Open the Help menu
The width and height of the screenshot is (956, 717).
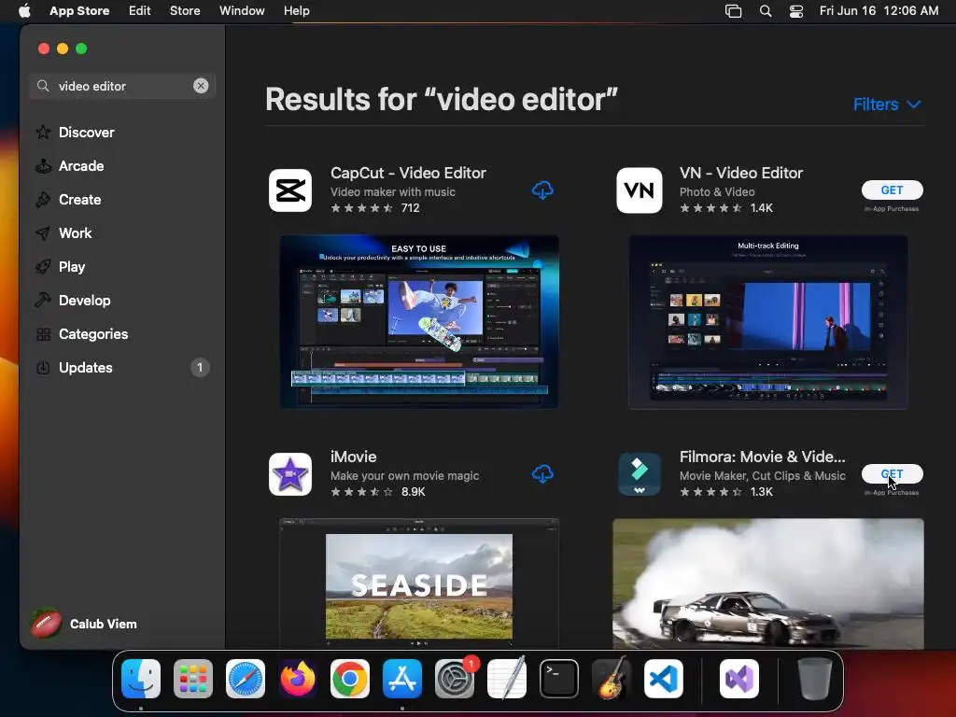pyautogui.click(x=296, y=11)
